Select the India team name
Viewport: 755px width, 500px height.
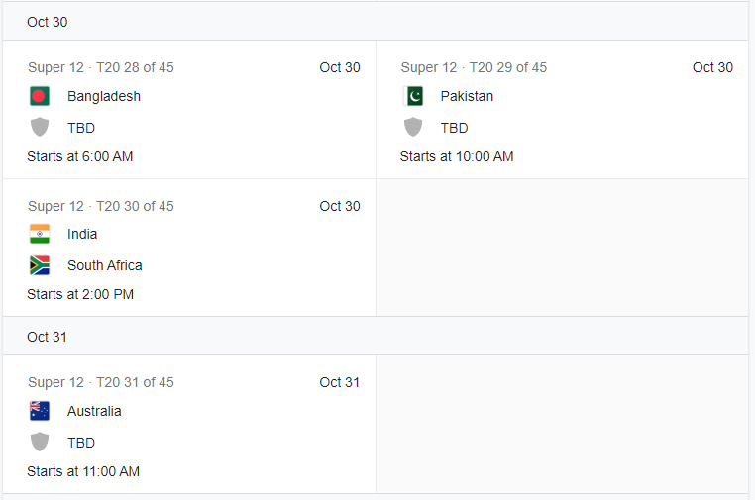click(x=82, y=234)
